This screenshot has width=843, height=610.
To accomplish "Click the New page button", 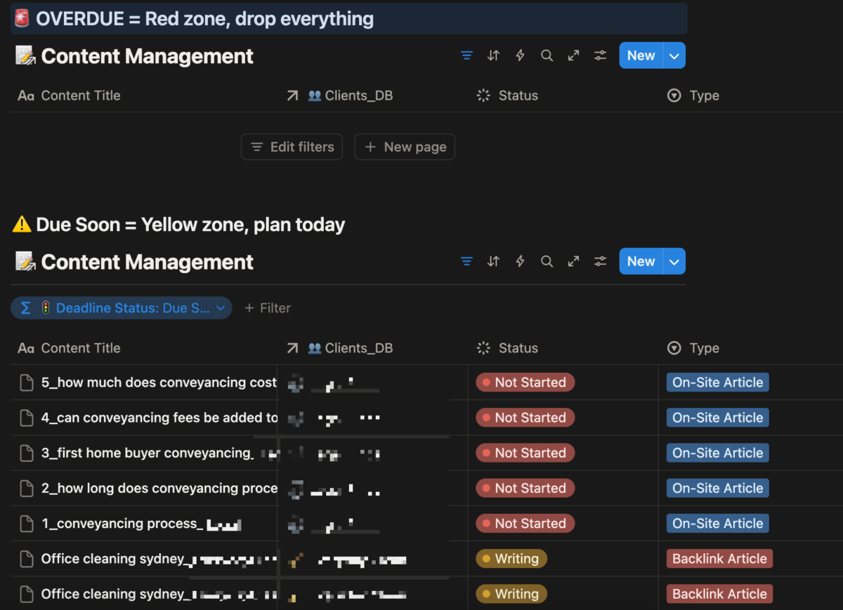I will coord(405,147).
